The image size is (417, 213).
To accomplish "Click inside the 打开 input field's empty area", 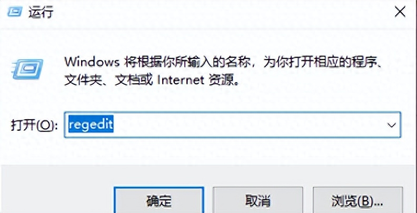I will pyautogui.click(x=247, y=125).
